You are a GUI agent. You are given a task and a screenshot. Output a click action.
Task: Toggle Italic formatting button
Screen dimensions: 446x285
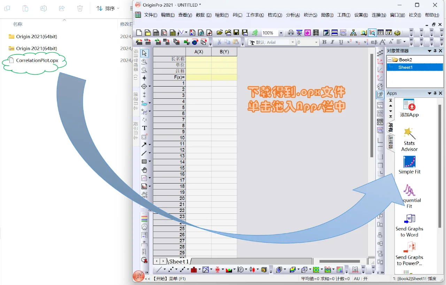(x=332, y=42)
